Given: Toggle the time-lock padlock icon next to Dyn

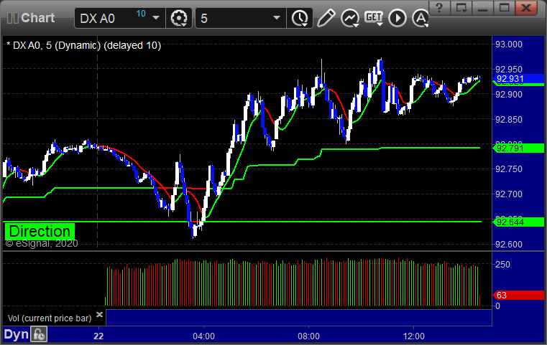Looking at the screenshot, I should tap(39, 334).
